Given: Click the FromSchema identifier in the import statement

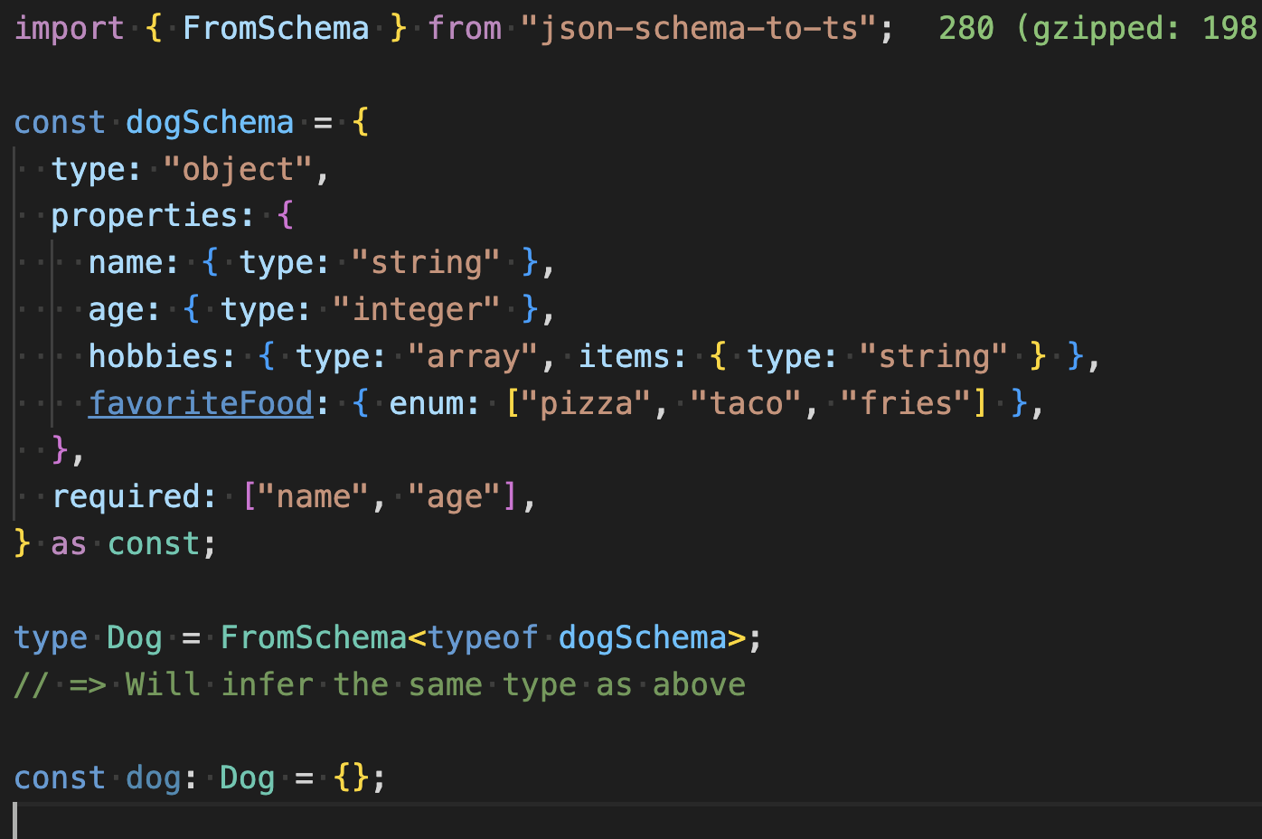Looking at the screenshot, I should click(276, 28).
